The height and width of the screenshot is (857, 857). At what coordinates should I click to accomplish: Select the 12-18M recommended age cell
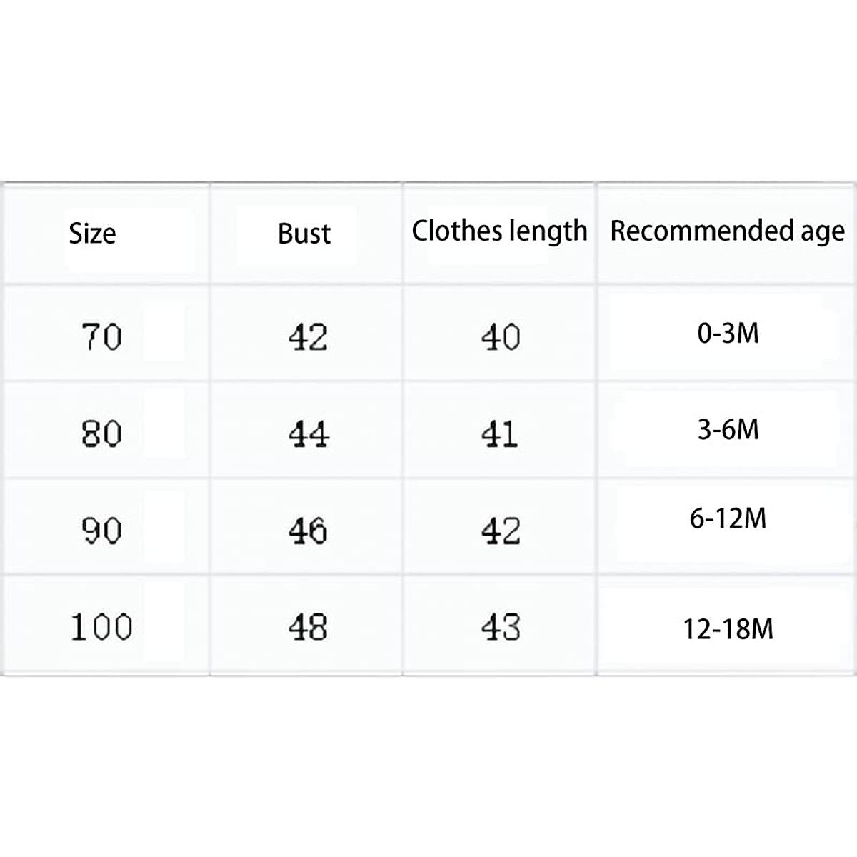pos(728,629)
